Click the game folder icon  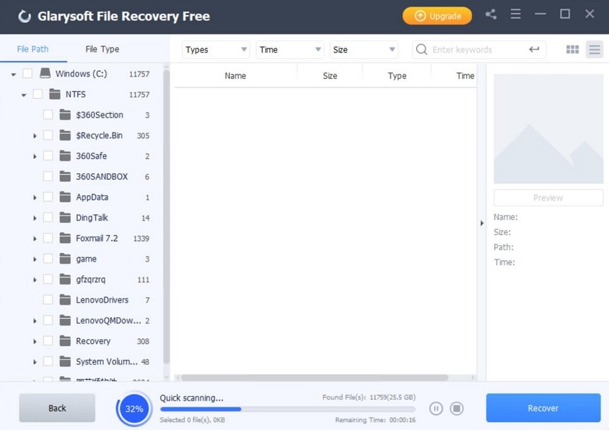click(x=65, y=259)
